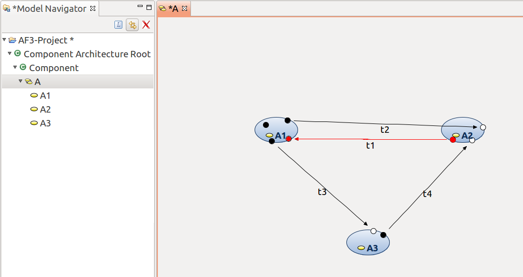Click white connector at t2 arrow end
Image resolution: width=523 pixels, height=277 pixels.
pyautogui.click(x=483, y=127)
